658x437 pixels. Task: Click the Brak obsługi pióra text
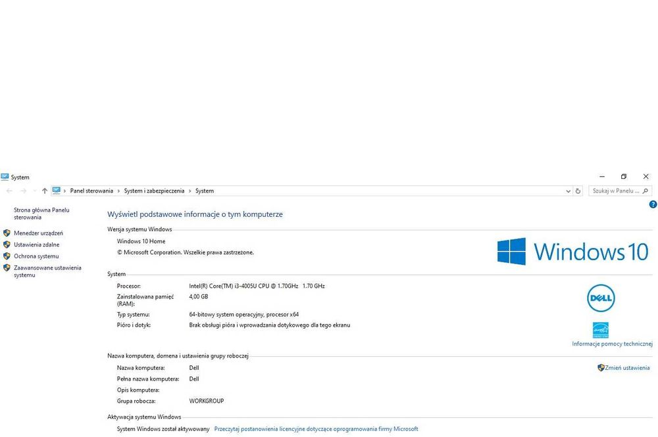click(269, 325)
